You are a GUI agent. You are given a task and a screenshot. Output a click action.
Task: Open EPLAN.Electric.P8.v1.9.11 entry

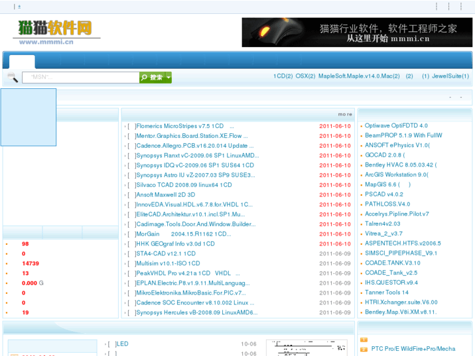(193, 283)
